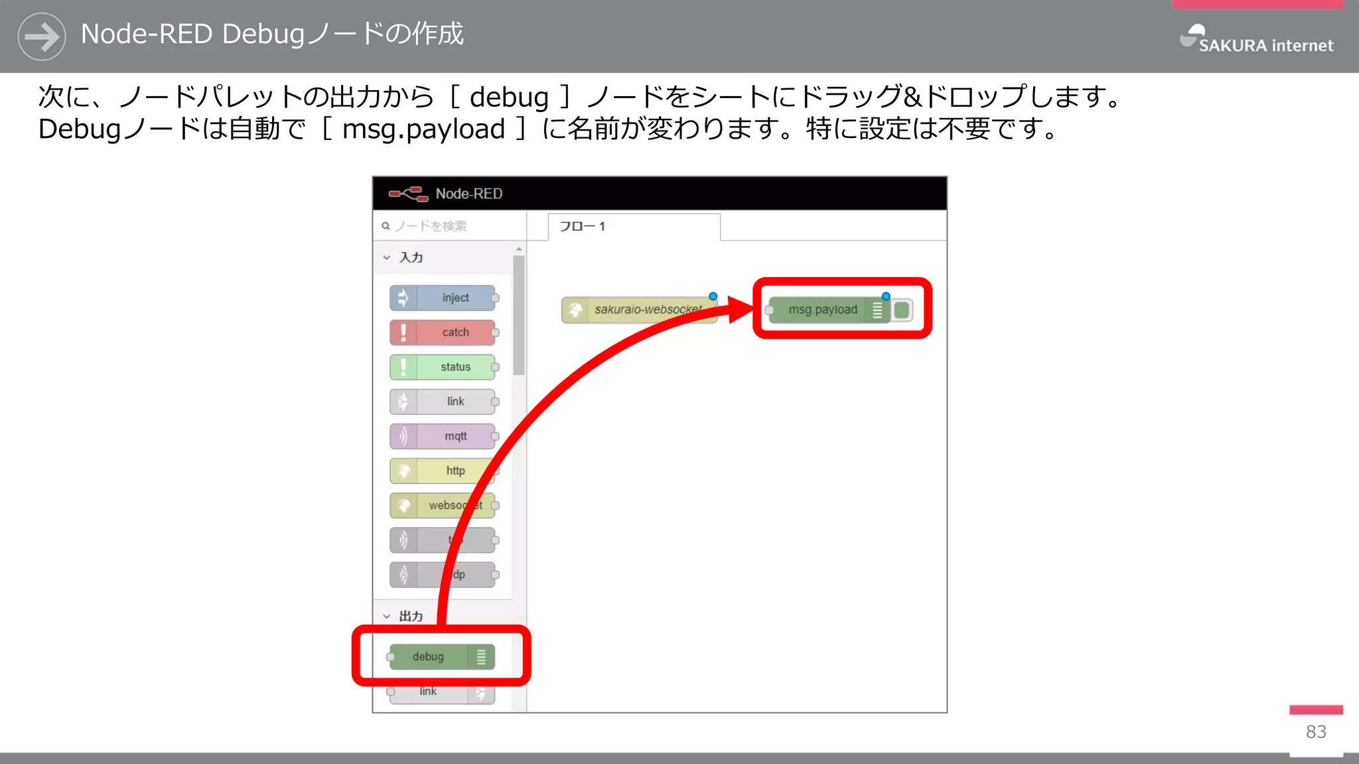Click the Node-RED logo icon
Screen dimensions: 1359x764
pos(408,194)
